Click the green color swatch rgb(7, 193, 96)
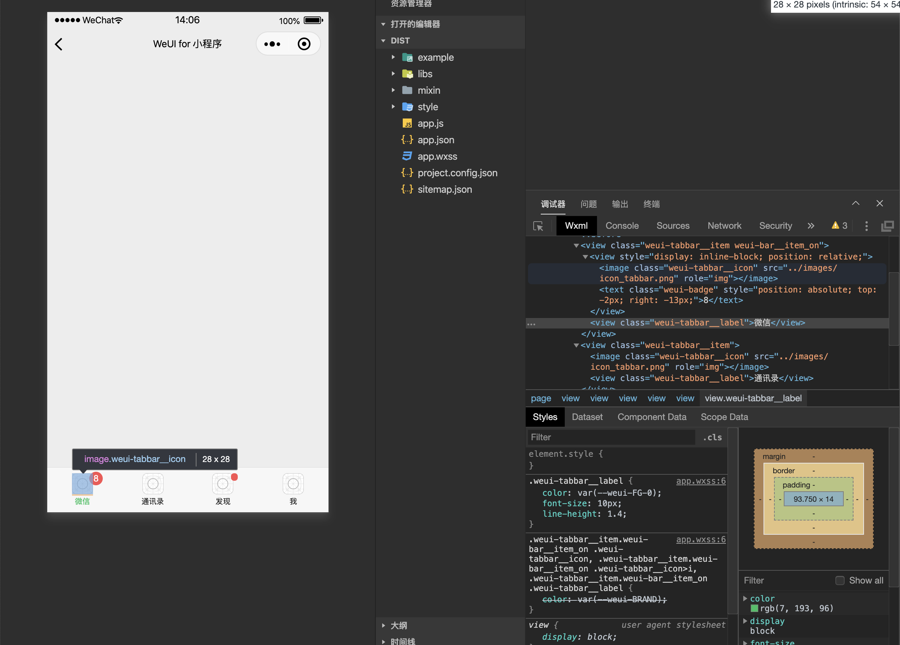 click(754, 608)
